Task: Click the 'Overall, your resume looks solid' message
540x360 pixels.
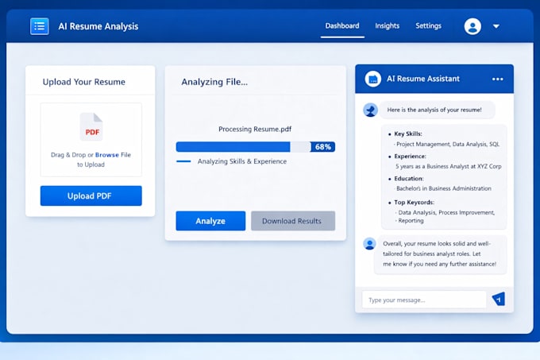Action: [440, 254]
